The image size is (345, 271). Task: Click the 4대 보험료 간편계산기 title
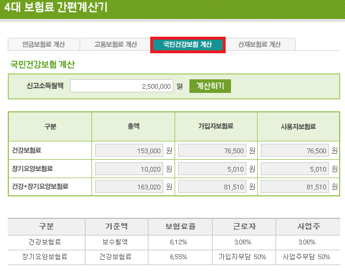coord(56,7)
